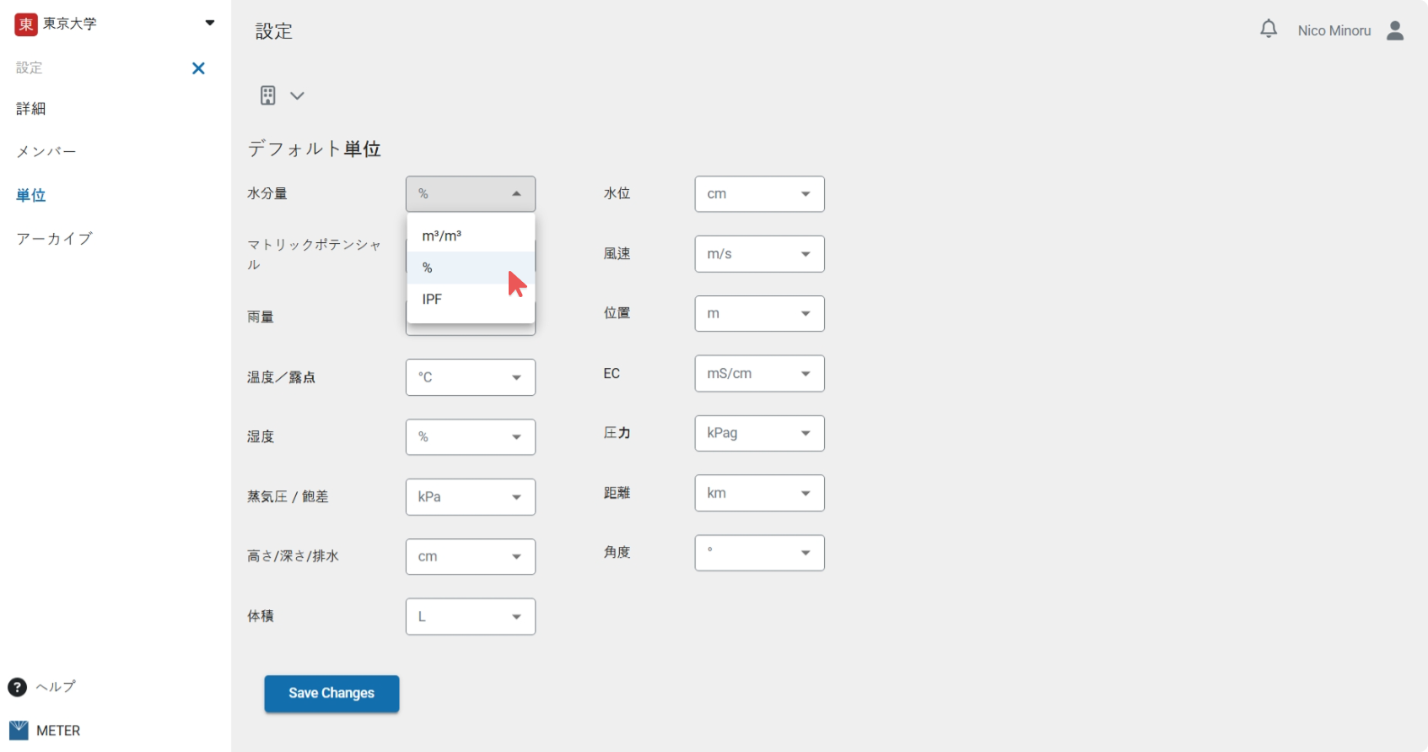The image size is (1428, 752).
Task: Click the building organization icon
Action: [x=267, y=95]
